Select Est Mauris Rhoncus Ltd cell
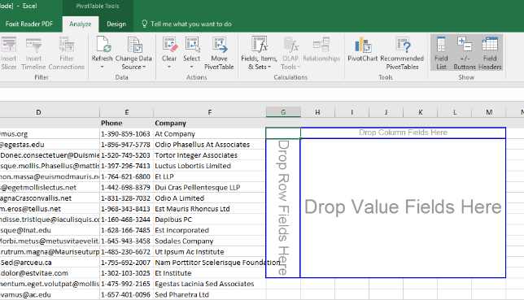The height and width of the screenshot is (300, 524). (210, 209)
